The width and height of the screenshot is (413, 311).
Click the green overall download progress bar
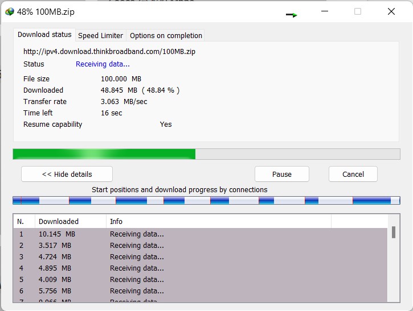[206, 154]
